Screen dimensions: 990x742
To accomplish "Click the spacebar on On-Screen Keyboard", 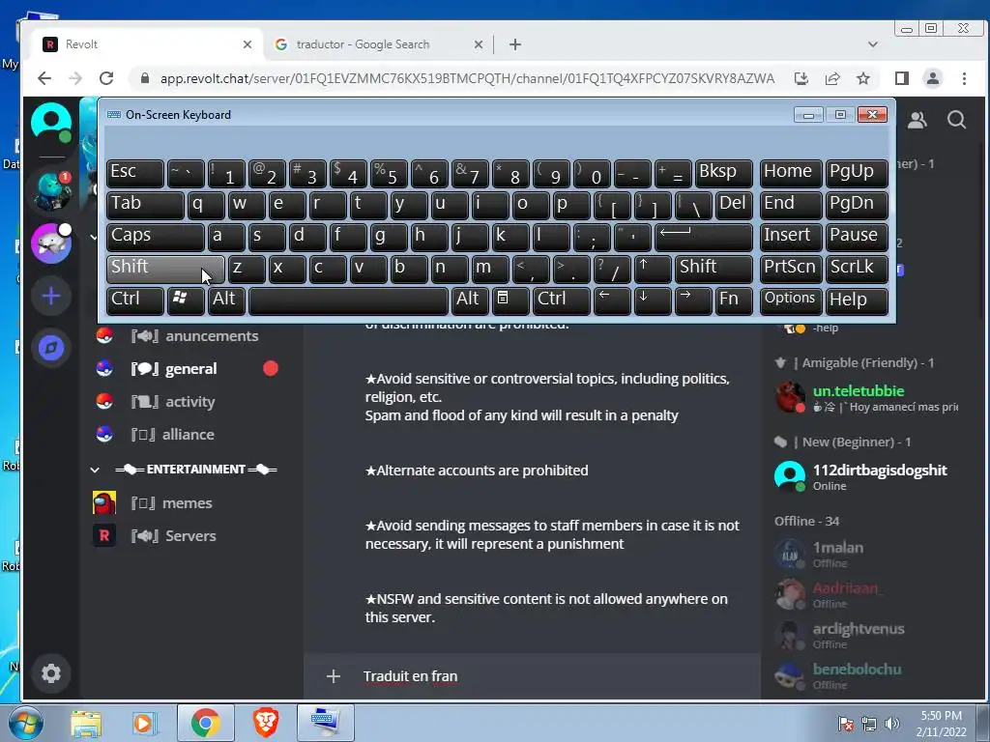I will pos(348,300).
